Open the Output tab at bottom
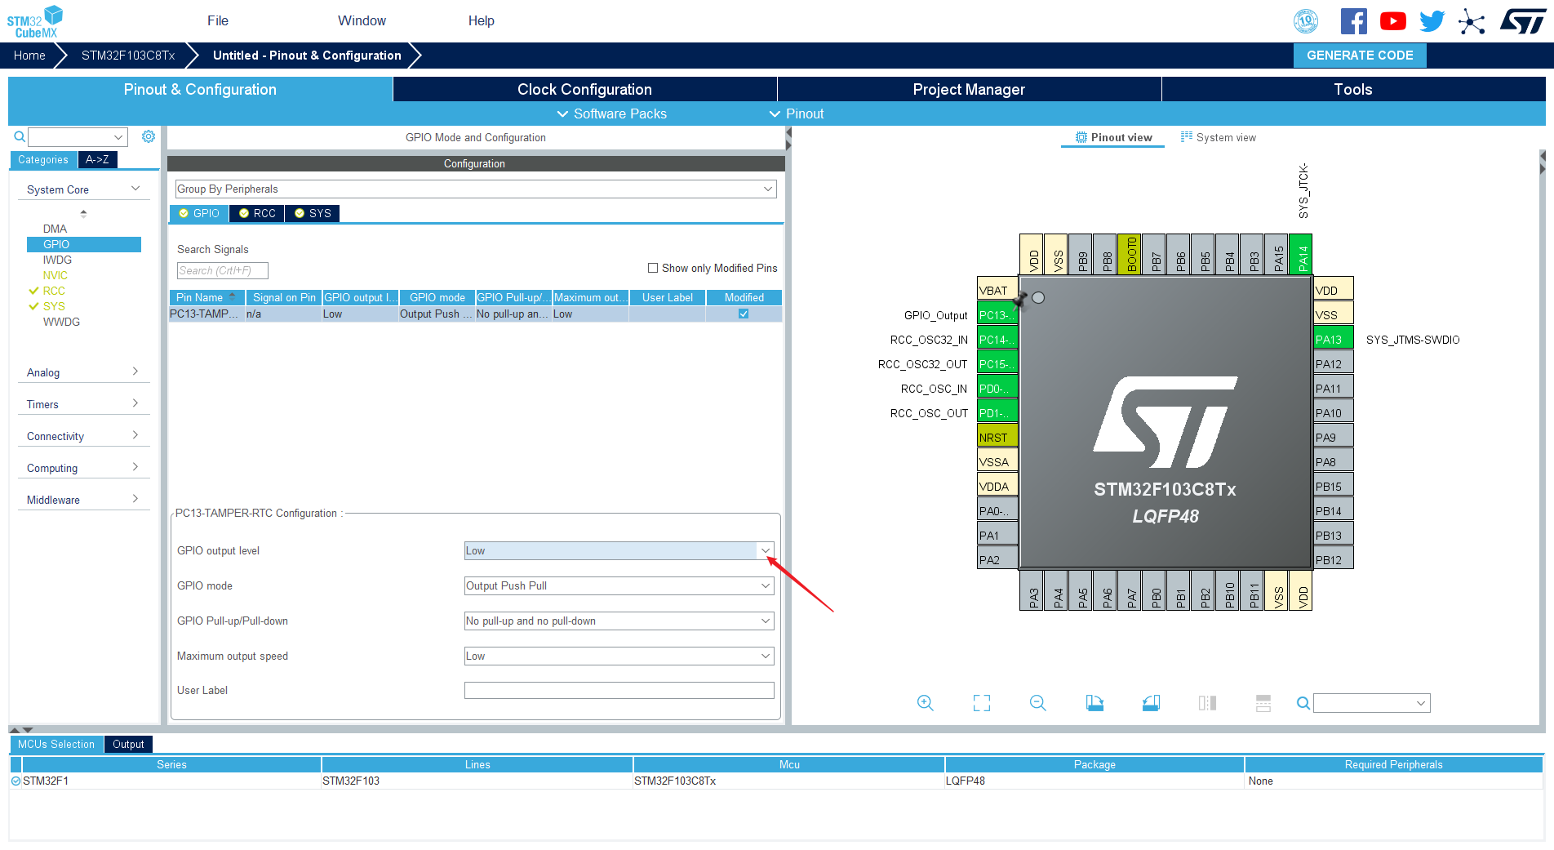The width and height of the screenshot is (1554, 850). click(x=128, y=744)
